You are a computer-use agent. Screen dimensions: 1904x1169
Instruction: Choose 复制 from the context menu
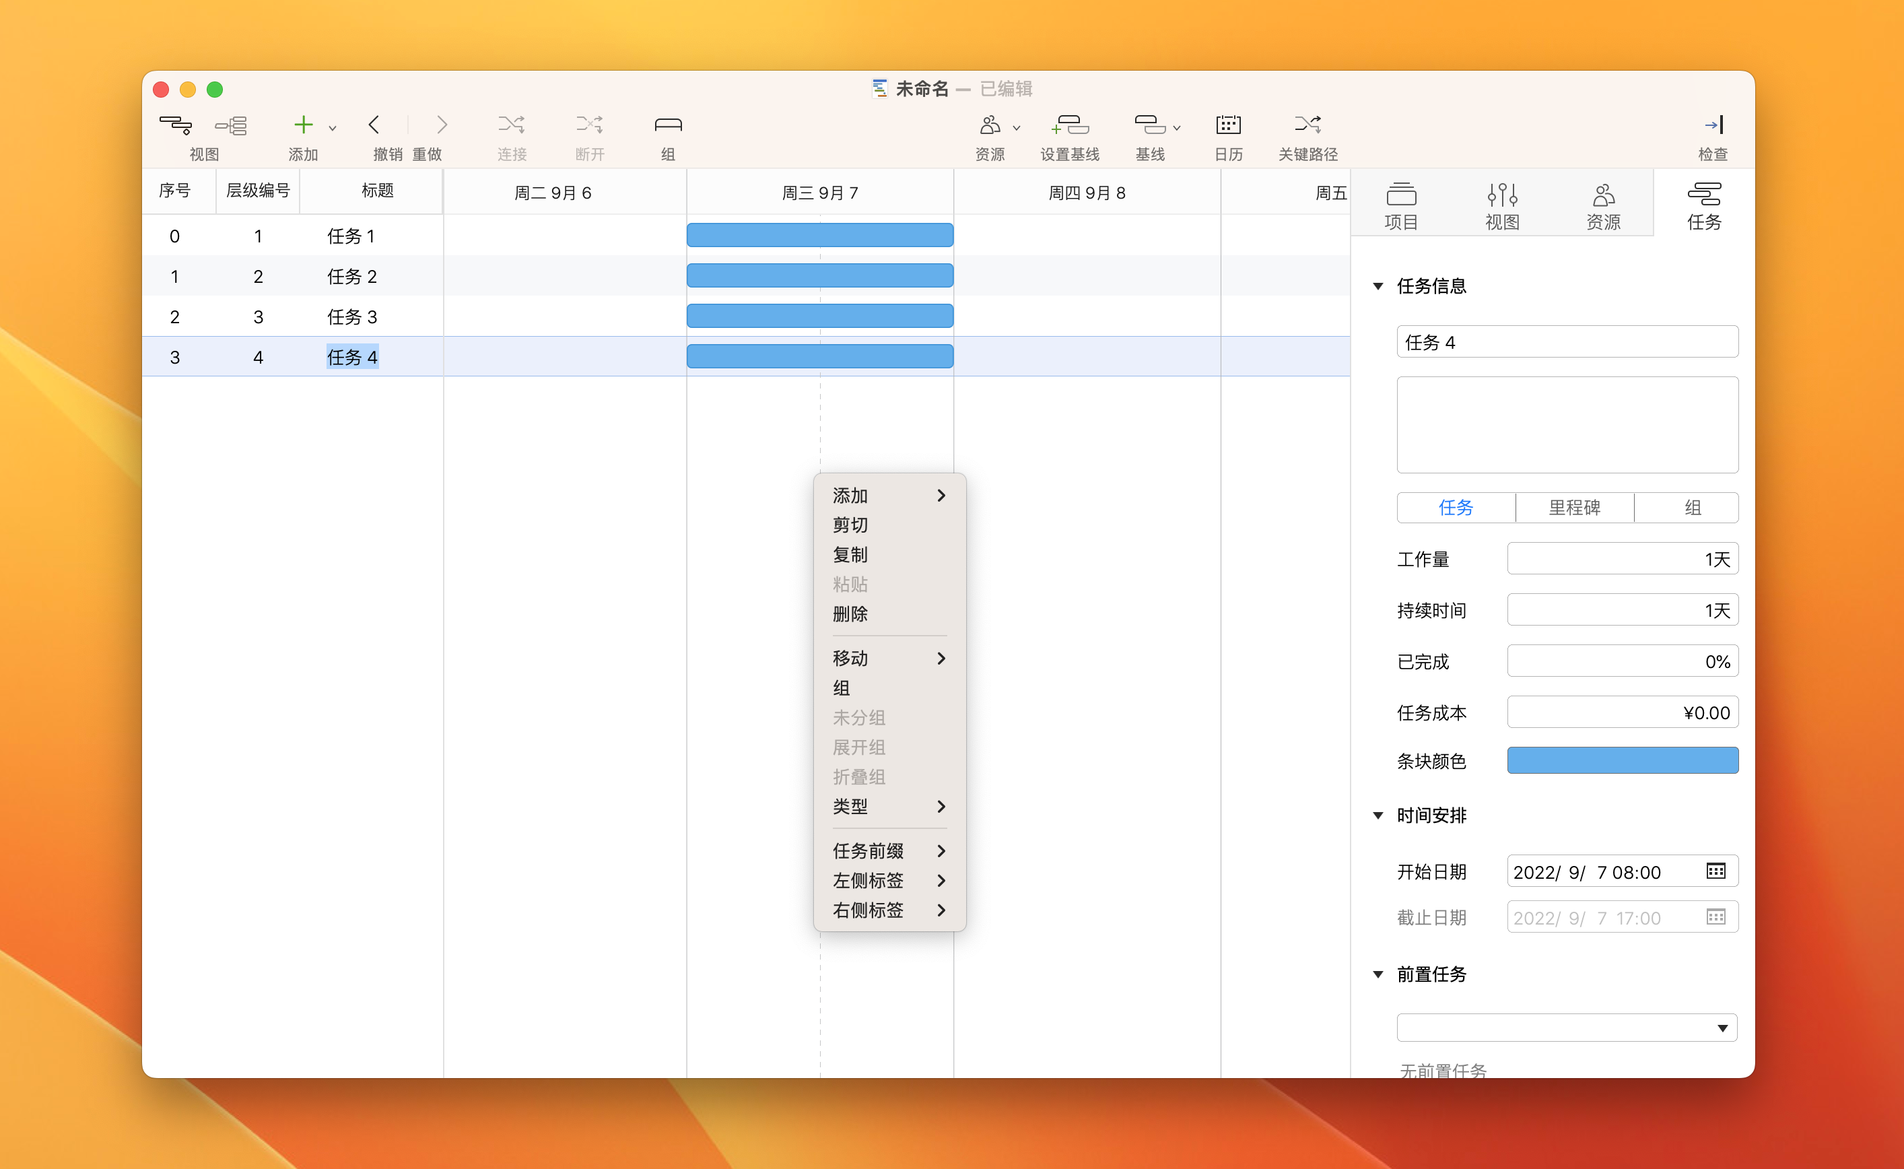click(851, 554)
